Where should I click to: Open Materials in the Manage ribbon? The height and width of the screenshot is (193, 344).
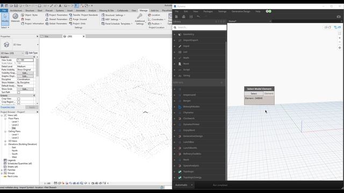click(x=15, y=18)
